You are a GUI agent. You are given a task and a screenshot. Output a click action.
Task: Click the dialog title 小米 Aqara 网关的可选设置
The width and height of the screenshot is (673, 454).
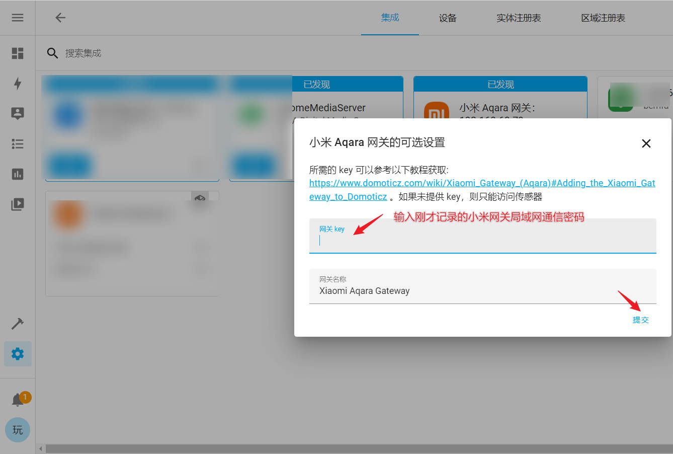click(377, 142)
